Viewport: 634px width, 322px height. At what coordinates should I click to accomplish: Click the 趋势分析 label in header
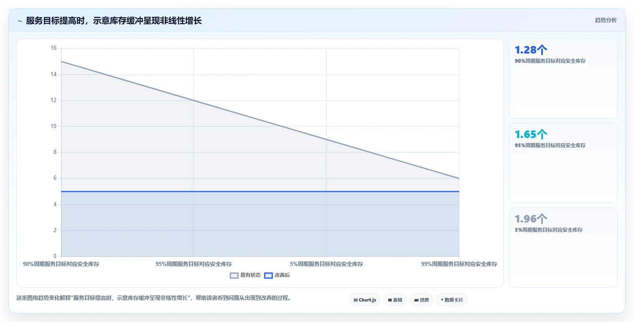[606, 20]
